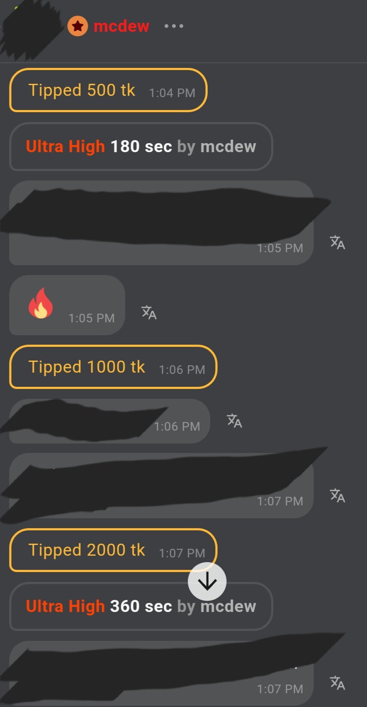Click the scroll-to-bottom down arrow button

[207, 582]
